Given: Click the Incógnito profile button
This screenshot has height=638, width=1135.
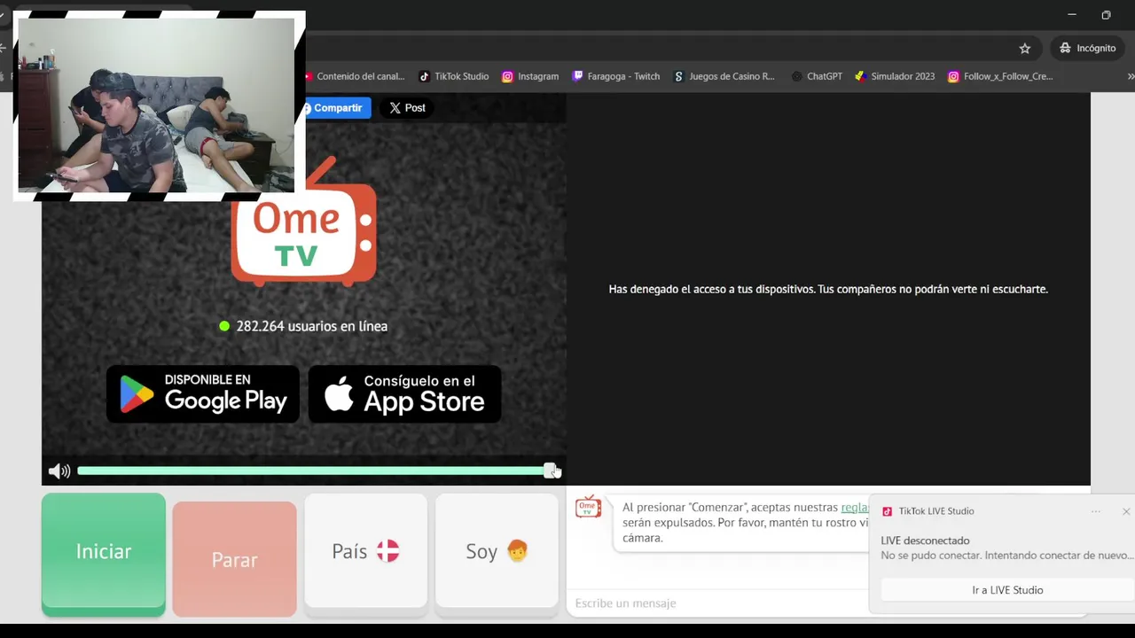Looking at the screenshot, I should [1088, 48].
